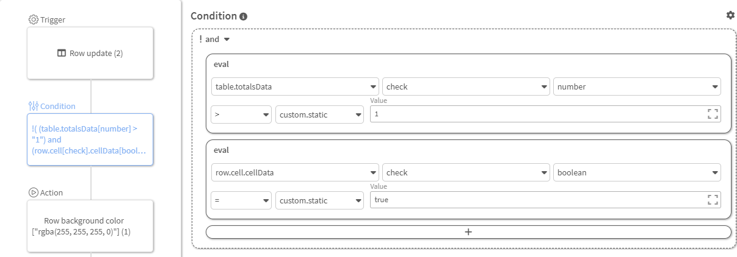The height and width of the screenshot is (257, 737).
Task: Click the Trigger gear icon
Action: pos(34,19)
